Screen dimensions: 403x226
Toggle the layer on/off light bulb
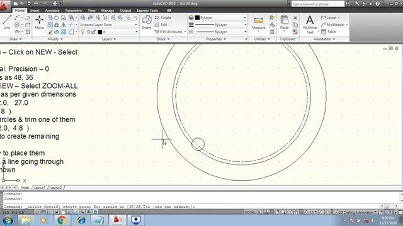coord(82,32)
